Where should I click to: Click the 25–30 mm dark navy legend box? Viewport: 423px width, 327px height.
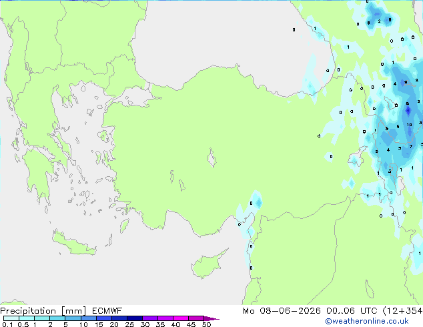pyautogui.click(x=134, y=318)
